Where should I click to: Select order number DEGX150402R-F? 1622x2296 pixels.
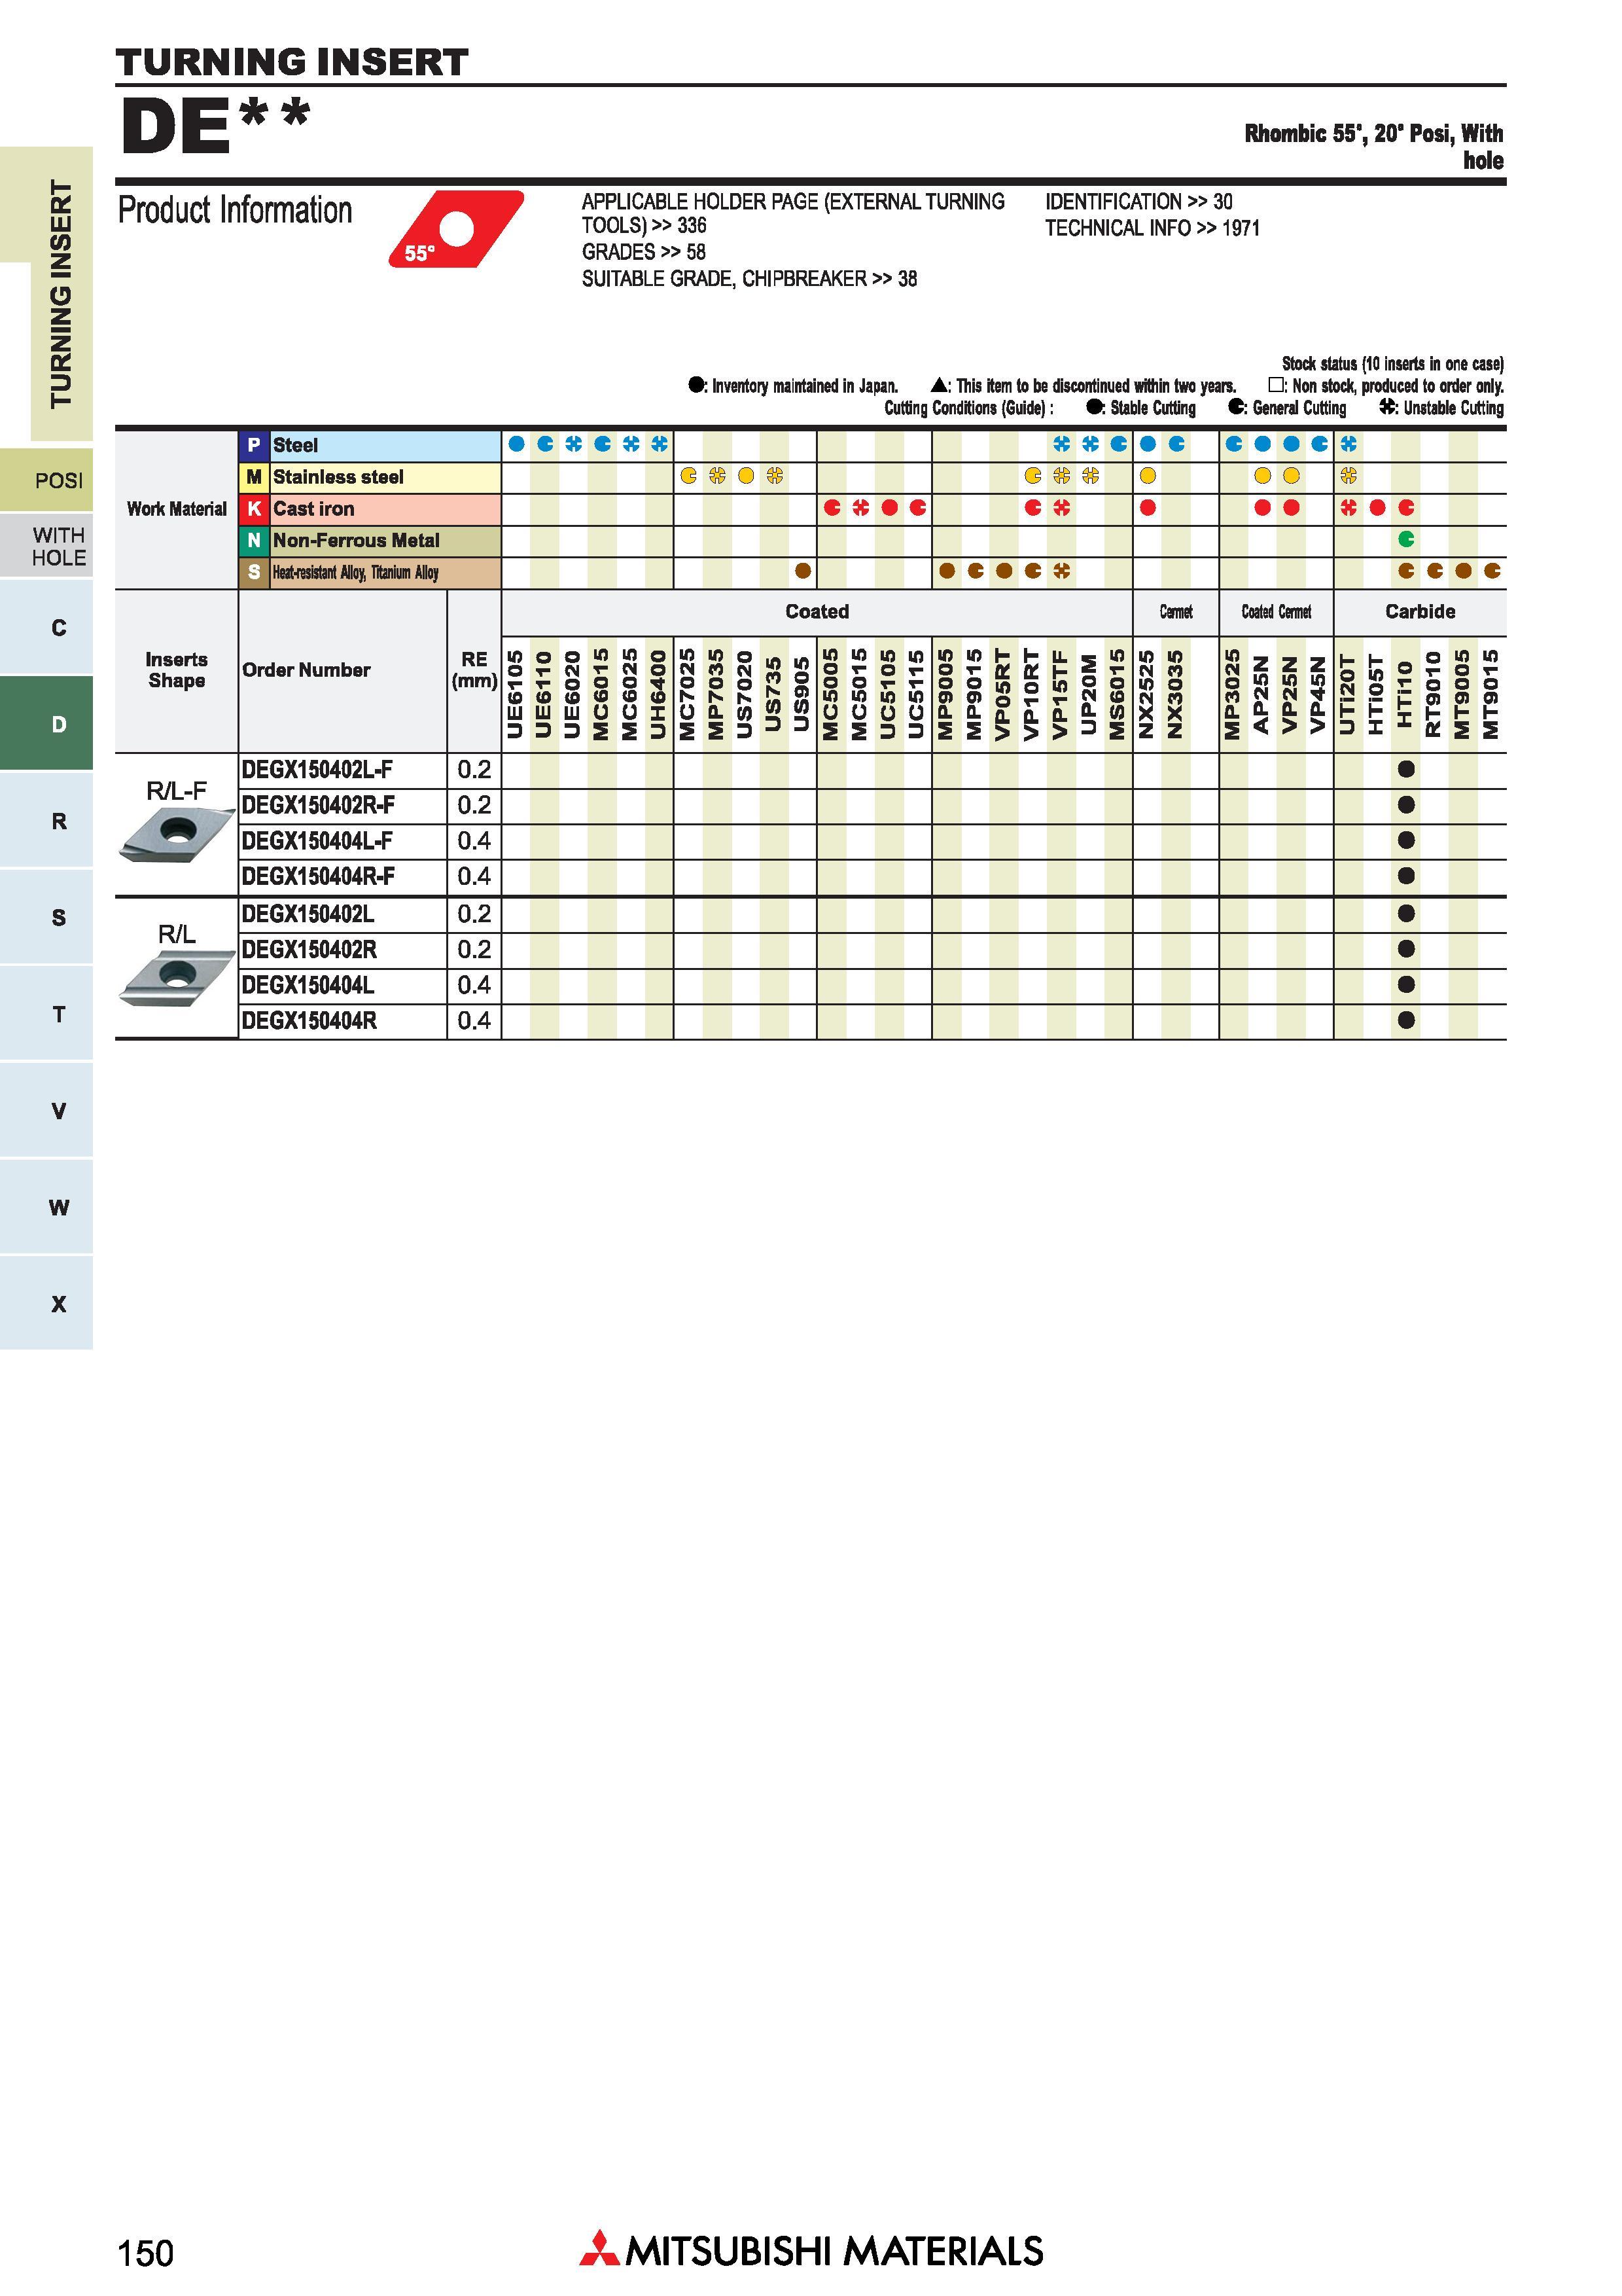pos(319,806)
